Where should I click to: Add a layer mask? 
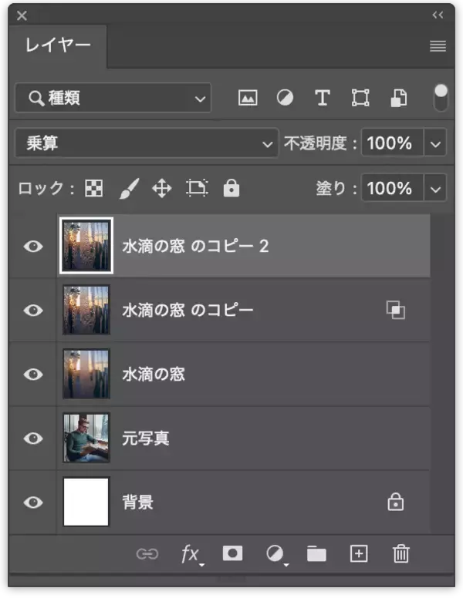point(232,553)
